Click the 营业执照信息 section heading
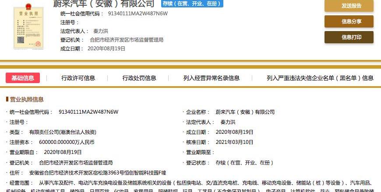381x192 pixels. click(x=26, y=99)
